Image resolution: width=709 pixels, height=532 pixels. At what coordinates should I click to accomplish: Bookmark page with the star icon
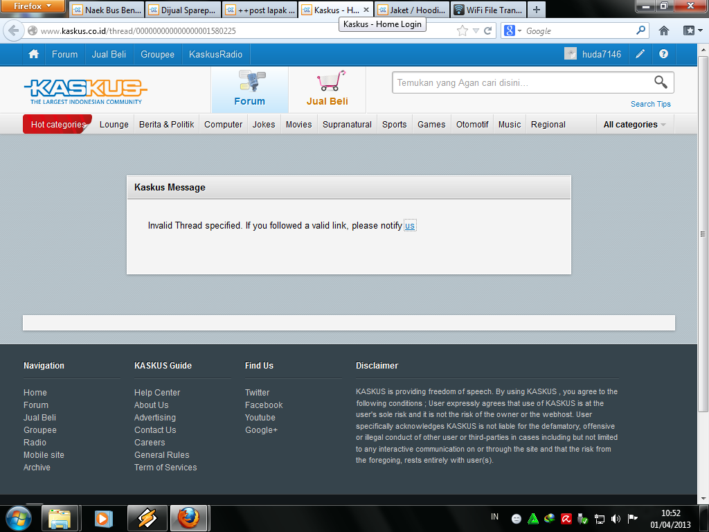tap(462, 30)
